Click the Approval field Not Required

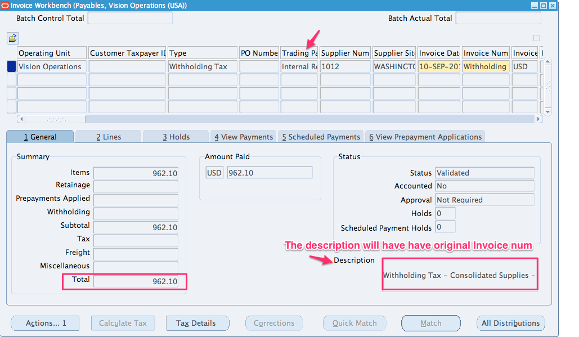coord(485,200)
